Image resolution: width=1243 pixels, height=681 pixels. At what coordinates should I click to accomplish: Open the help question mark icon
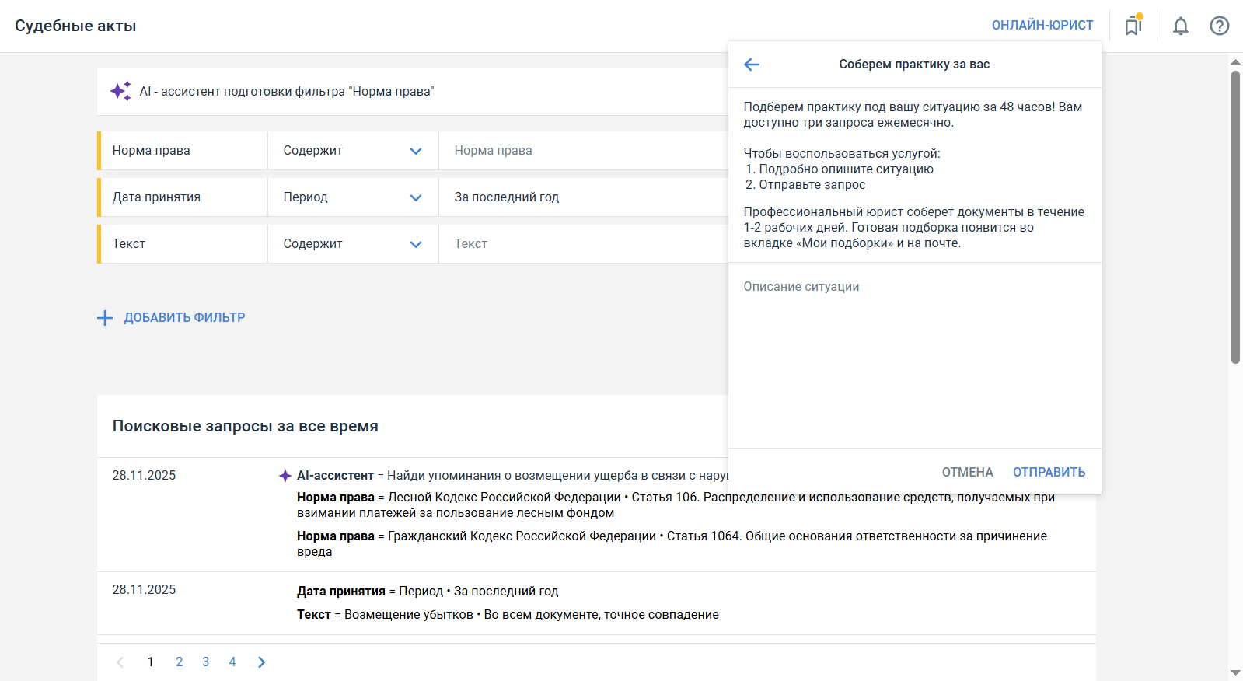tap(1219, 26)
